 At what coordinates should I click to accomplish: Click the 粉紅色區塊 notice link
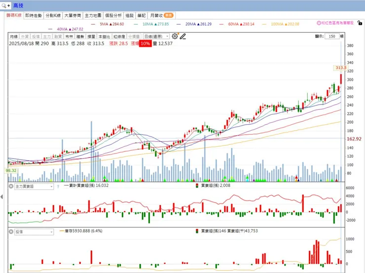coord(337,23)
